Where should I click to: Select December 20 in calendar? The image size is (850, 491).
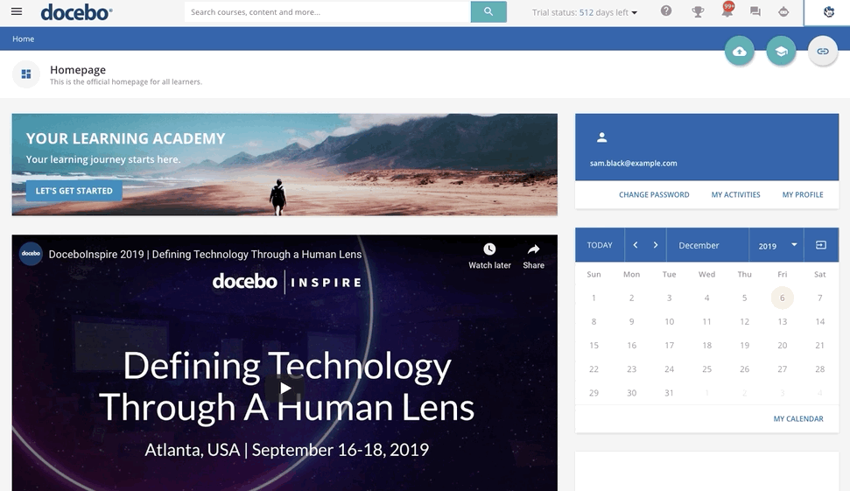point(783,345)
